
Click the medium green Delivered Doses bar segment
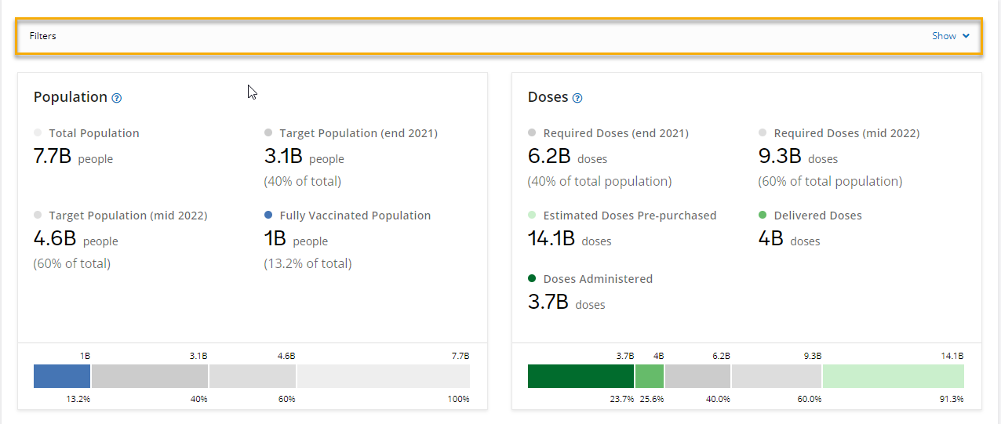coord(650,376)
